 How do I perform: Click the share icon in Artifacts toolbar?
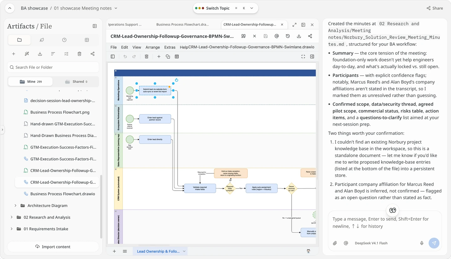coord(92,54)
